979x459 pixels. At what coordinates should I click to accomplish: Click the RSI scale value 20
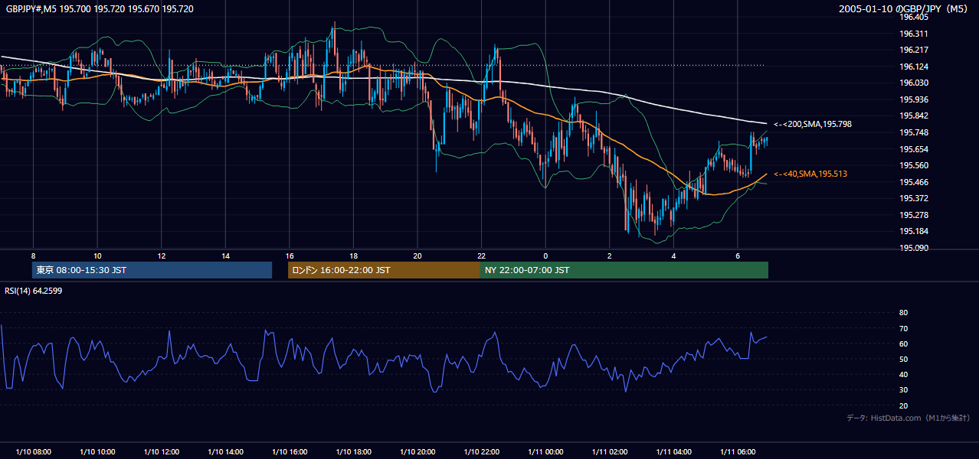tap(903, 405)
